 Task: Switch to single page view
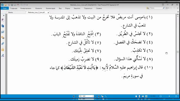(136, 96)
